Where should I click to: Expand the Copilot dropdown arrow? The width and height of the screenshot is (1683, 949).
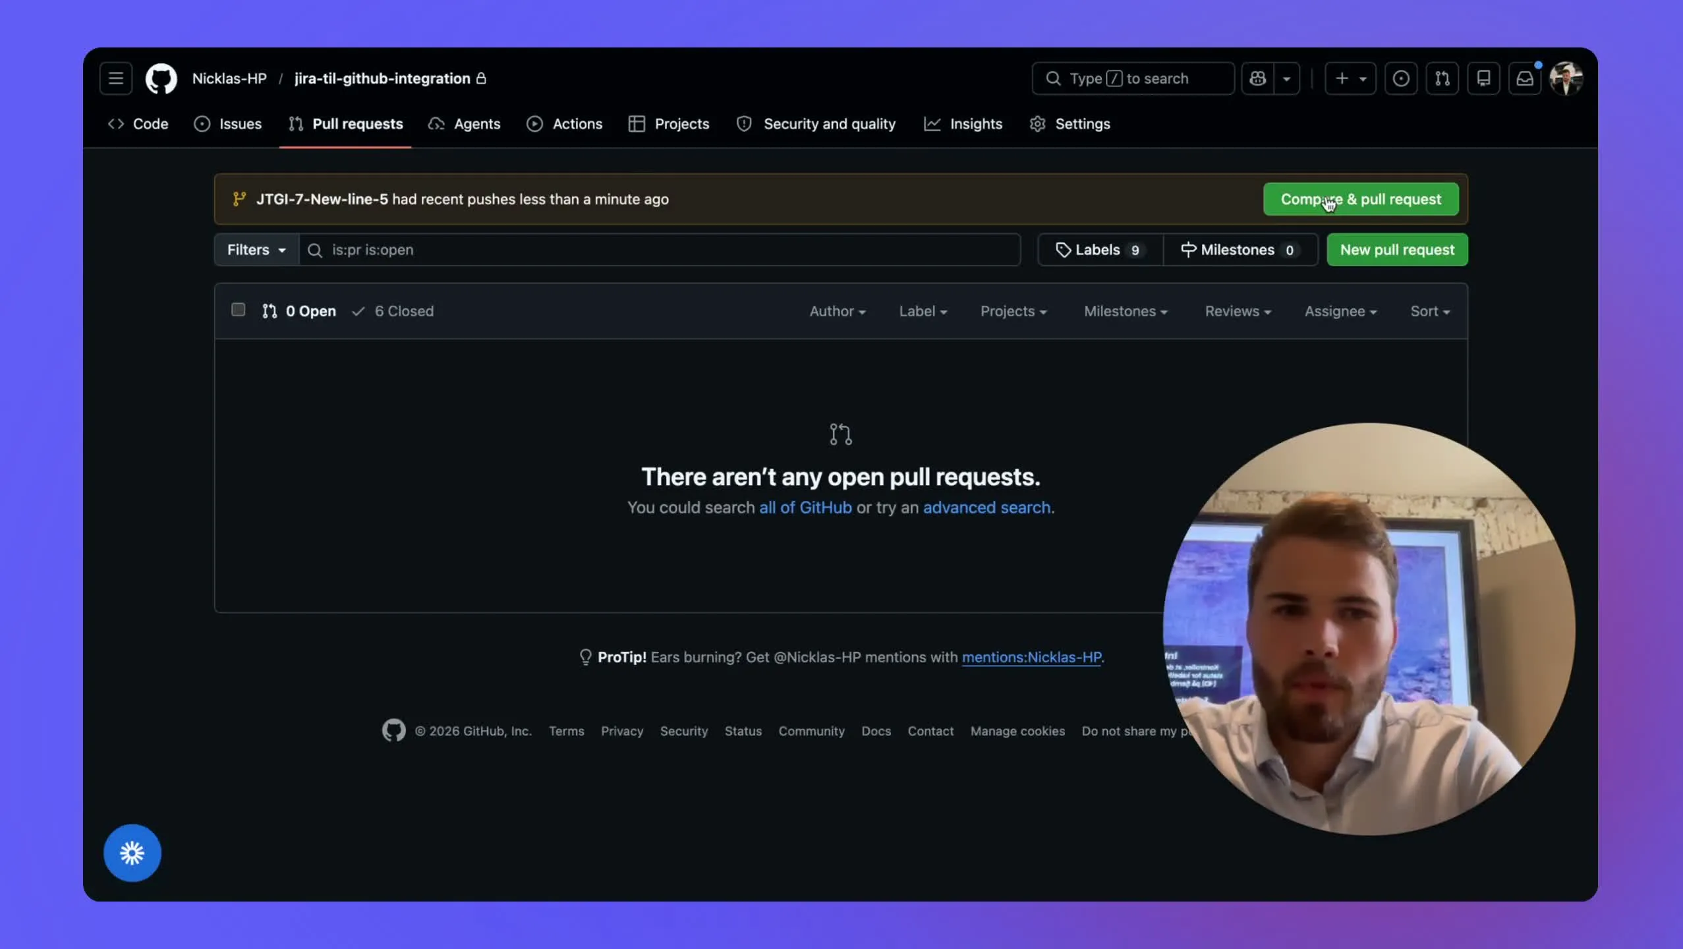(1286, 78)
